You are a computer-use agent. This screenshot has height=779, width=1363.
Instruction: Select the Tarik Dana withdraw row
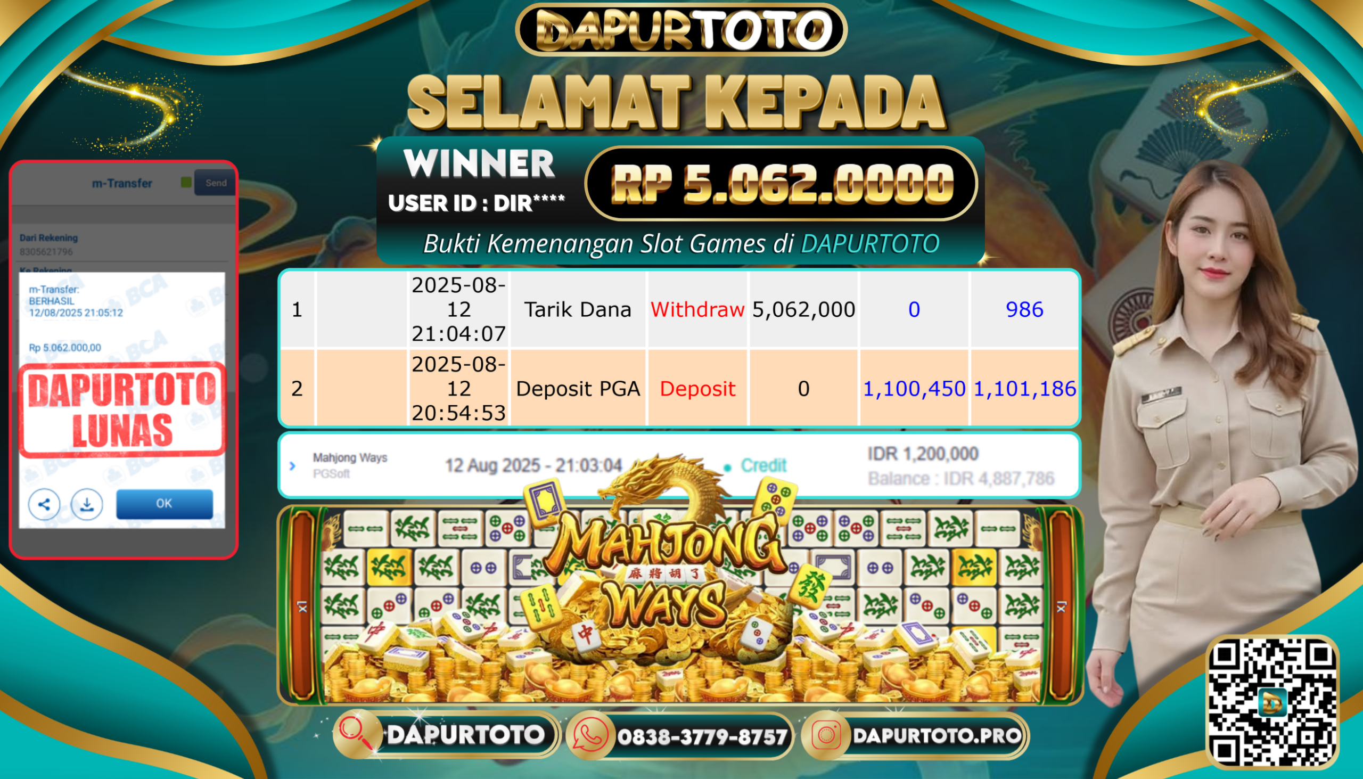679,310
